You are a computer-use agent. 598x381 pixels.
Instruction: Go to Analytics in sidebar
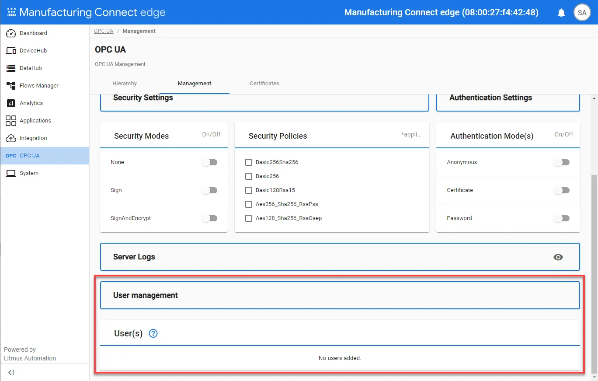tap(45, 103)
